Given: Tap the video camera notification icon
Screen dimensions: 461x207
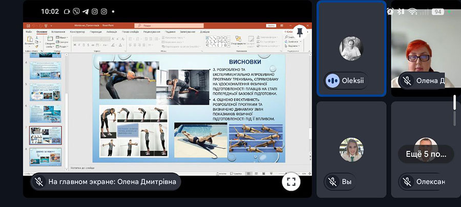Looking at the screenshot, I should point(67,11).
